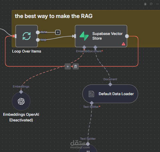The height and width of the screenshot is (152, 160).
Task: Click the plus button after done output
Action: click(58, 32)
